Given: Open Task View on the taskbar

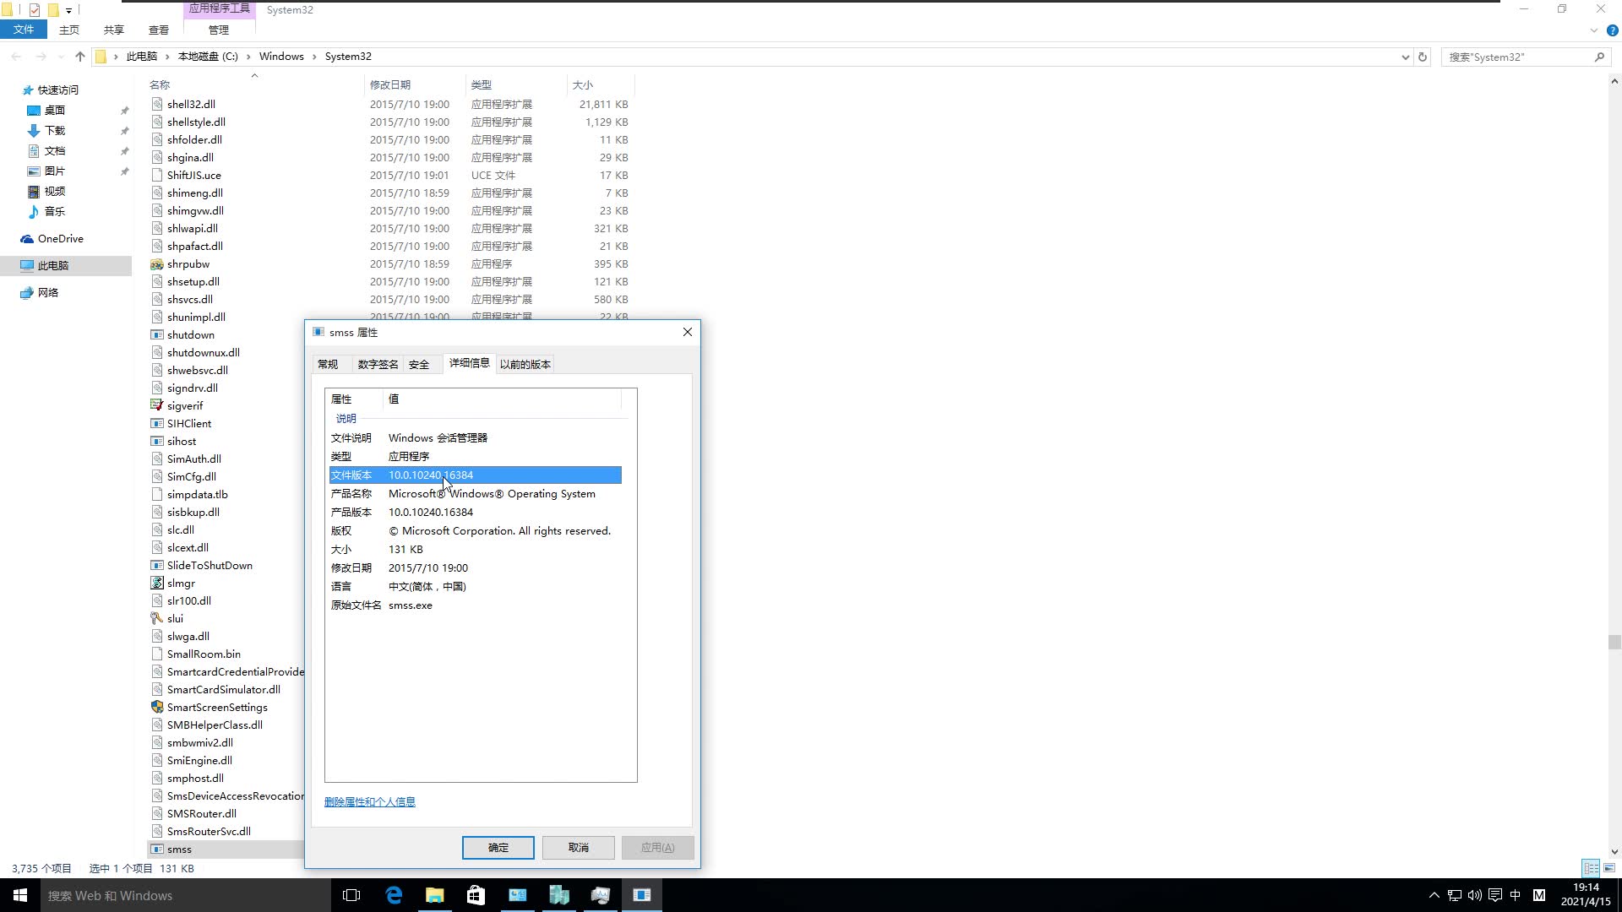Looking at the screenshot, I should pos(351,895).
